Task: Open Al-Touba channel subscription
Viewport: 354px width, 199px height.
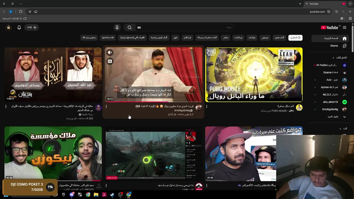Action: (330, 65)
